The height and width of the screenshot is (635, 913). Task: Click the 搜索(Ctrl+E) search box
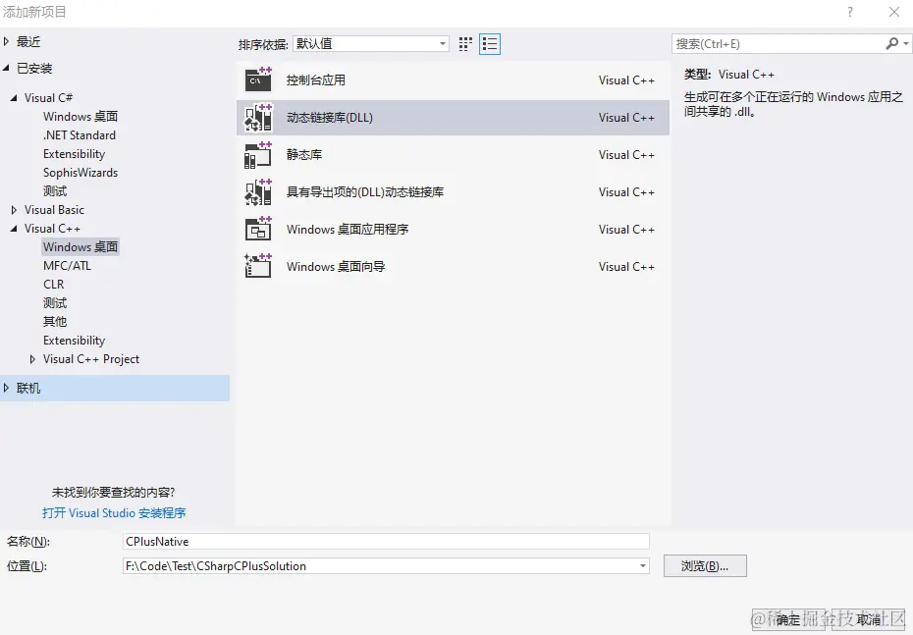779,43
